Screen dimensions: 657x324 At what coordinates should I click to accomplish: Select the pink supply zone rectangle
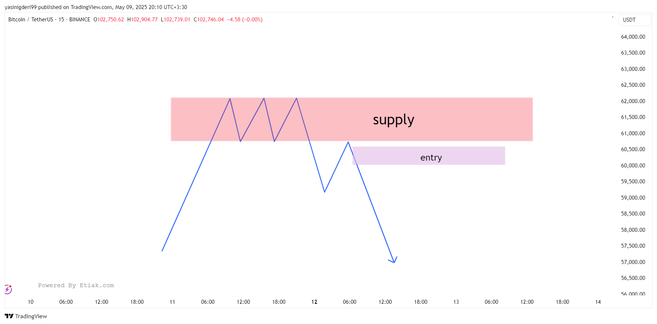click(352, 119)
